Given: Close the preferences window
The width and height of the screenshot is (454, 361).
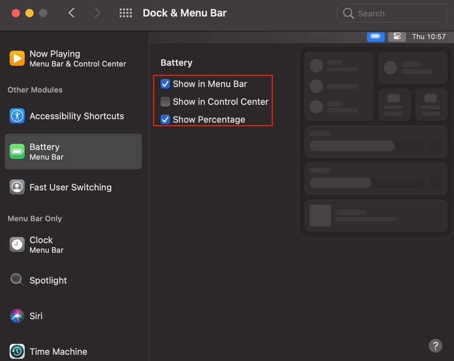Looking at the screenshot, I should pyautogui.click(x=15, y=13).
